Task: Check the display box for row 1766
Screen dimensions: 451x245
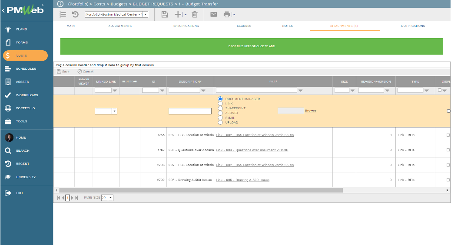Action: click(448, 135)
